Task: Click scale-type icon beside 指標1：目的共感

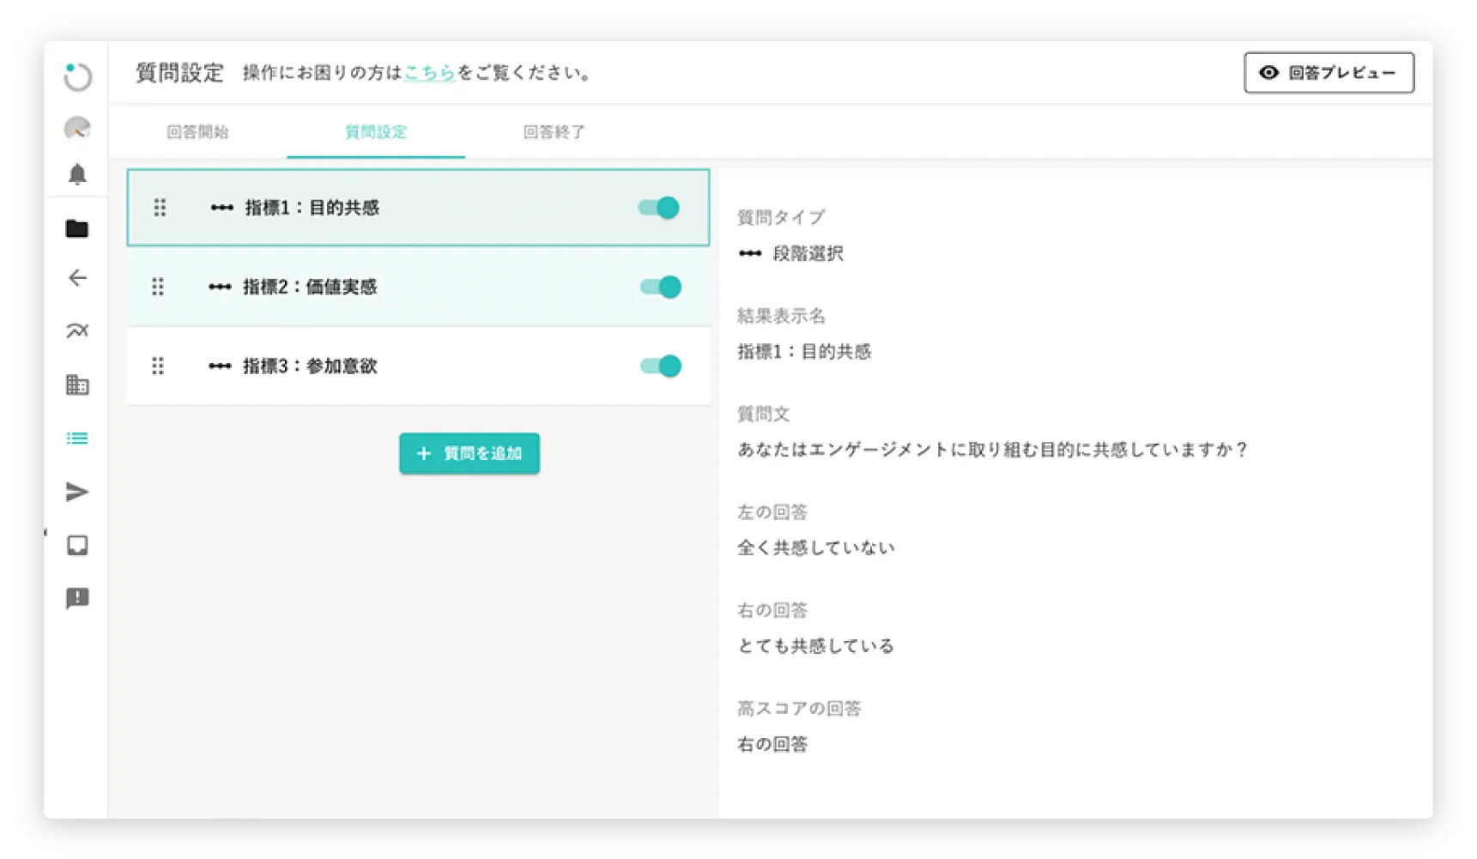Action: 222,208
